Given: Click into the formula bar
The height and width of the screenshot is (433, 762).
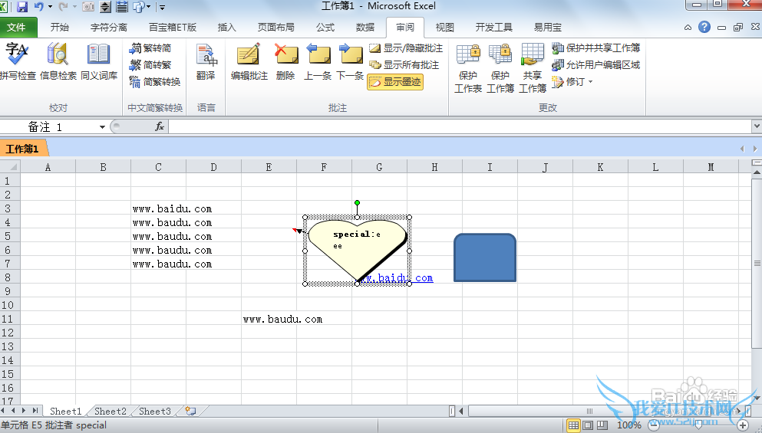Looking at the screenshot, I should coord(460,126).
